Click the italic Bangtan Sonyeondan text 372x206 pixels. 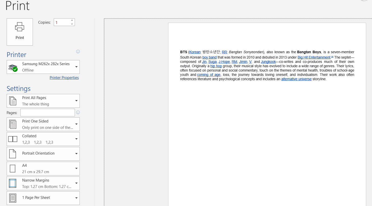pyautogui.click(x=246, y=52)
